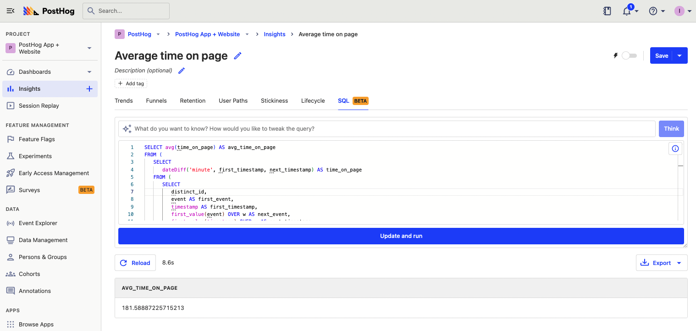The height and width of the screenshot is (331, 696).
Task: Select the Insights sidebar icon
Action: pyautogui.click(x=10, y=88)
